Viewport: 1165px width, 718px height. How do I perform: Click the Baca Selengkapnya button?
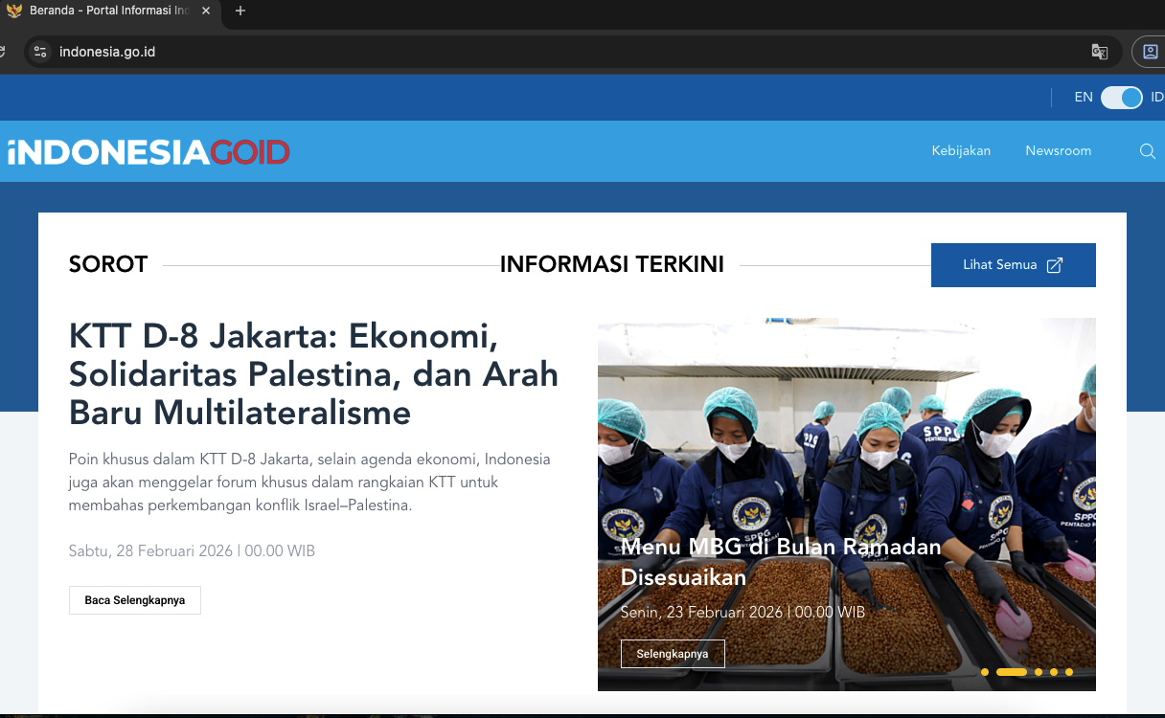pos(134,599)
